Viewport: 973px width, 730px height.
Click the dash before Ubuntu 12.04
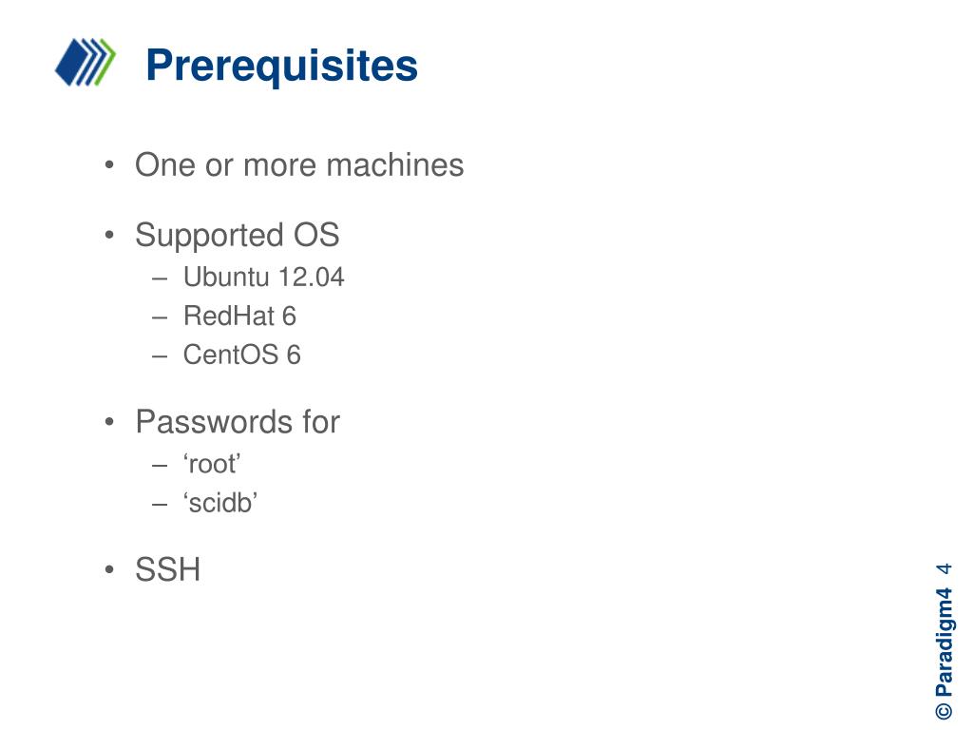(x=160, y=279)
